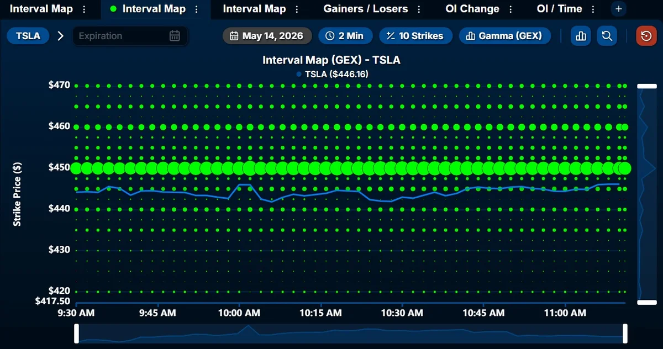
Task: Click the 11:00 AM time axis label
Action: coord(565,313)
